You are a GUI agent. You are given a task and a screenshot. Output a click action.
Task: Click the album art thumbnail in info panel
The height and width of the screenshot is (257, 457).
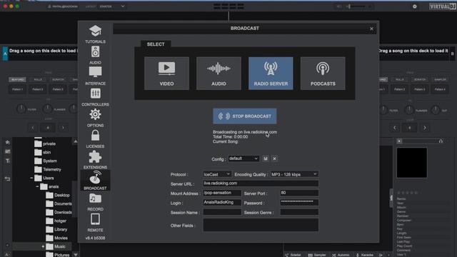[412, 163]
